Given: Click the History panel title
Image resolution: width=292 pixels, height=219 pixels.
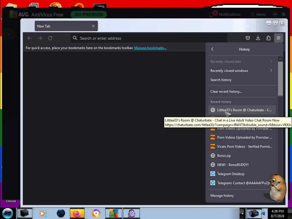Looking at the screenshot, I should [244, 49].
